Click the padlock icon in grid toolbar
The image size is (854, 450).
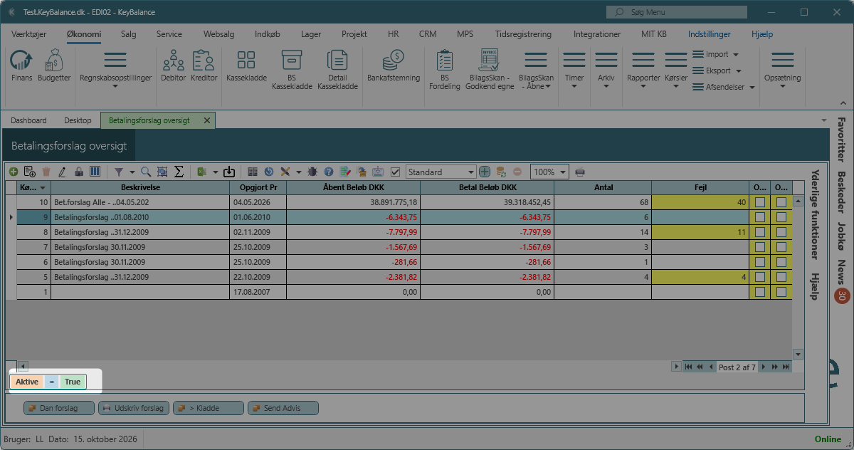(79, 172)
